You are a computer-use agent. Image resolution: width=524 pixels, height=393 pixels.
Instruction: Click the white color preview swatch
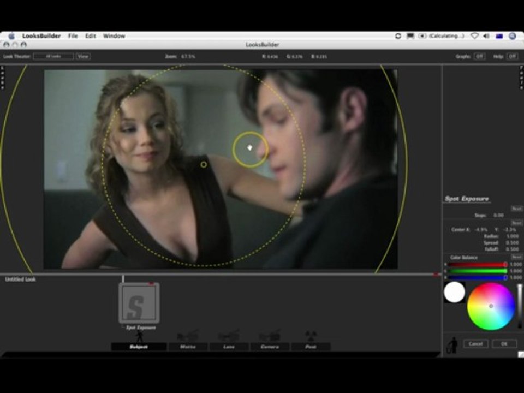click(x=454, y=292)
